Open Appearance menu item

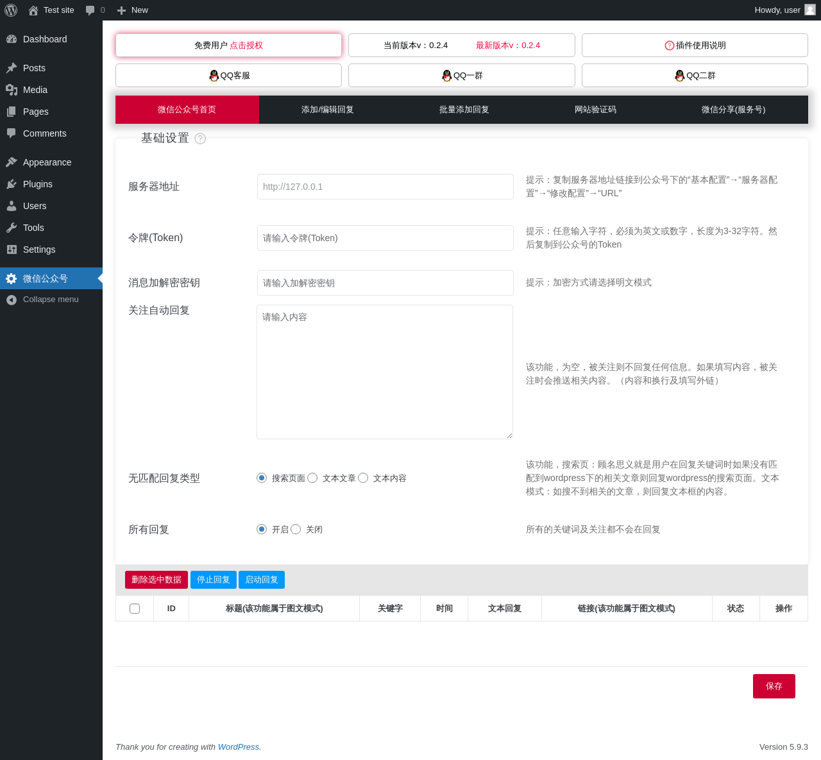pyautogui.click(x=51, y=162)
